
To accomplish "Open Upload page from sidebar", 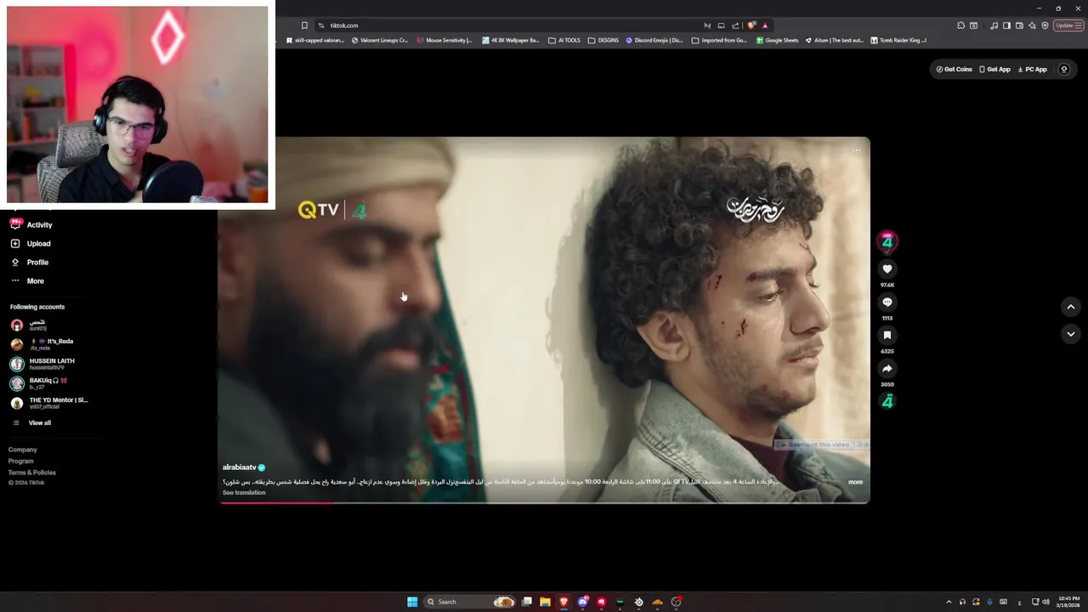I will [x=31, y=243].
